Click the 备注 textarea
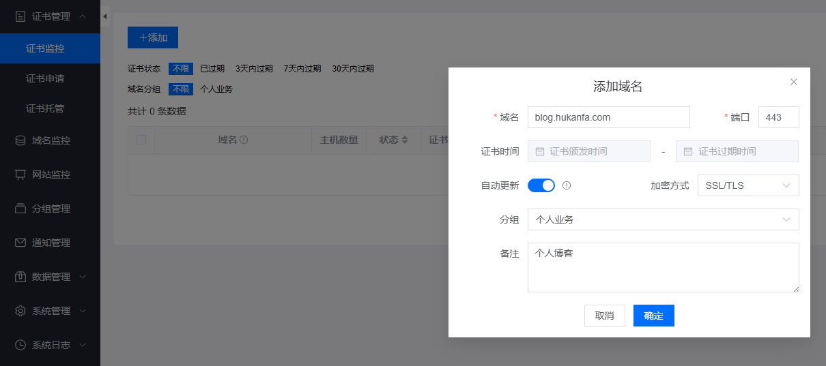This screenshot has width=826, height=366. tap(664, 267)
